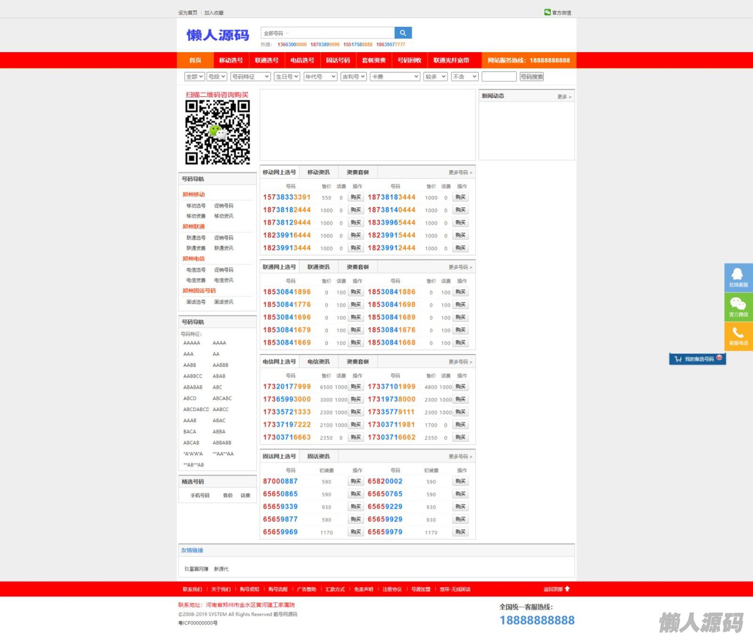Image resolution: width=753 pixels, height=639 pixels.
Task: Open 移动选号 in the navigation bar
Action: pyautogui.click(x=231, y=60)
